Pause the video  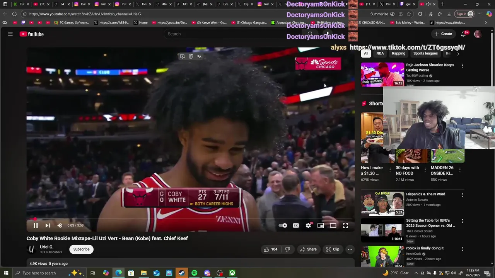point(36,225)
